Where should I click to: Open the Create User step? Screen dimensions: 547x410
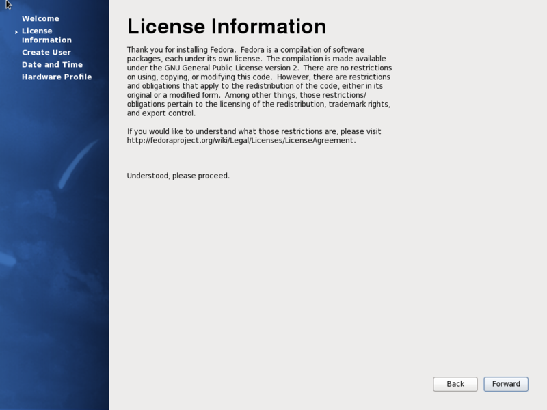(46, 53)
